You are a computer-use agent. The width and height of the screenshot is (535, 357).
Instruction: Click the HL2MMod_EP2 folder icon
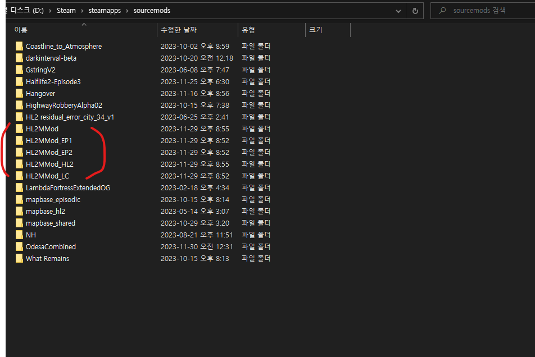(x=19, y=152)
